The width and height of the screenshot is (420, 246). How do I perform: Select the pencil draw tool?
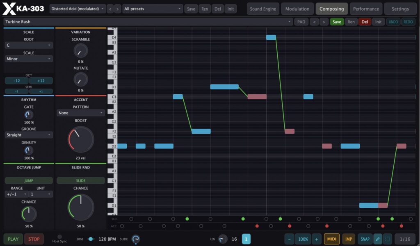(x=377, y=239)
